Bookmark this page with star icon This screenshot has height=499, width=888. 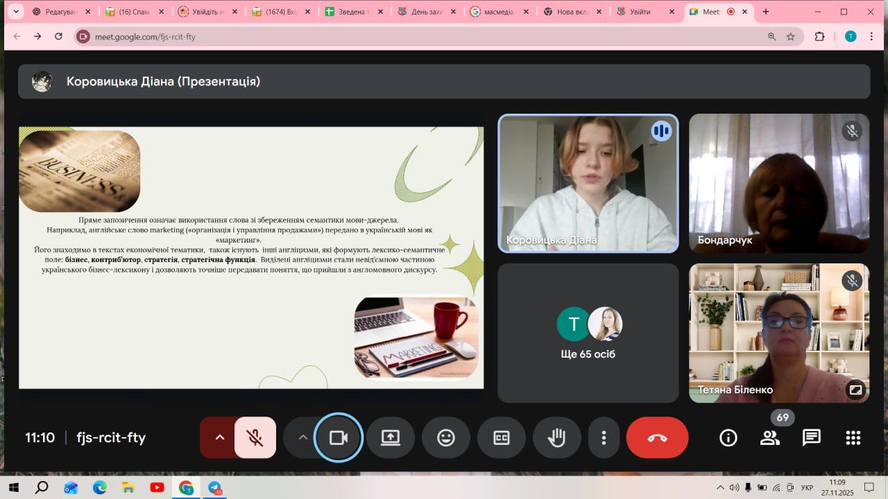790,37
